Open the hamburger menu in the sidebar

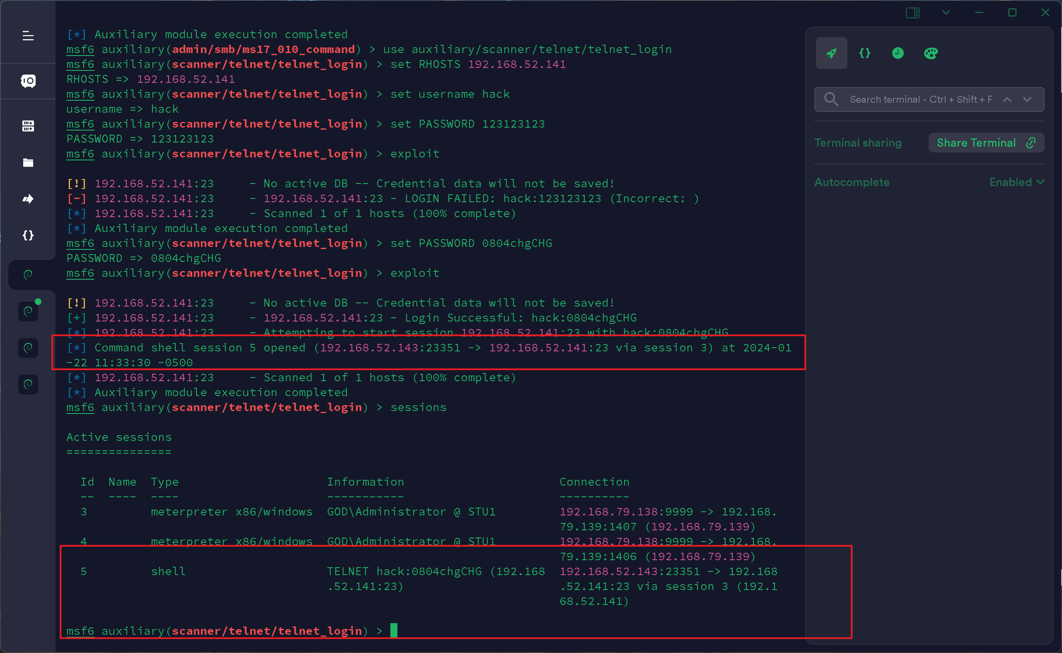coord(28,36)
